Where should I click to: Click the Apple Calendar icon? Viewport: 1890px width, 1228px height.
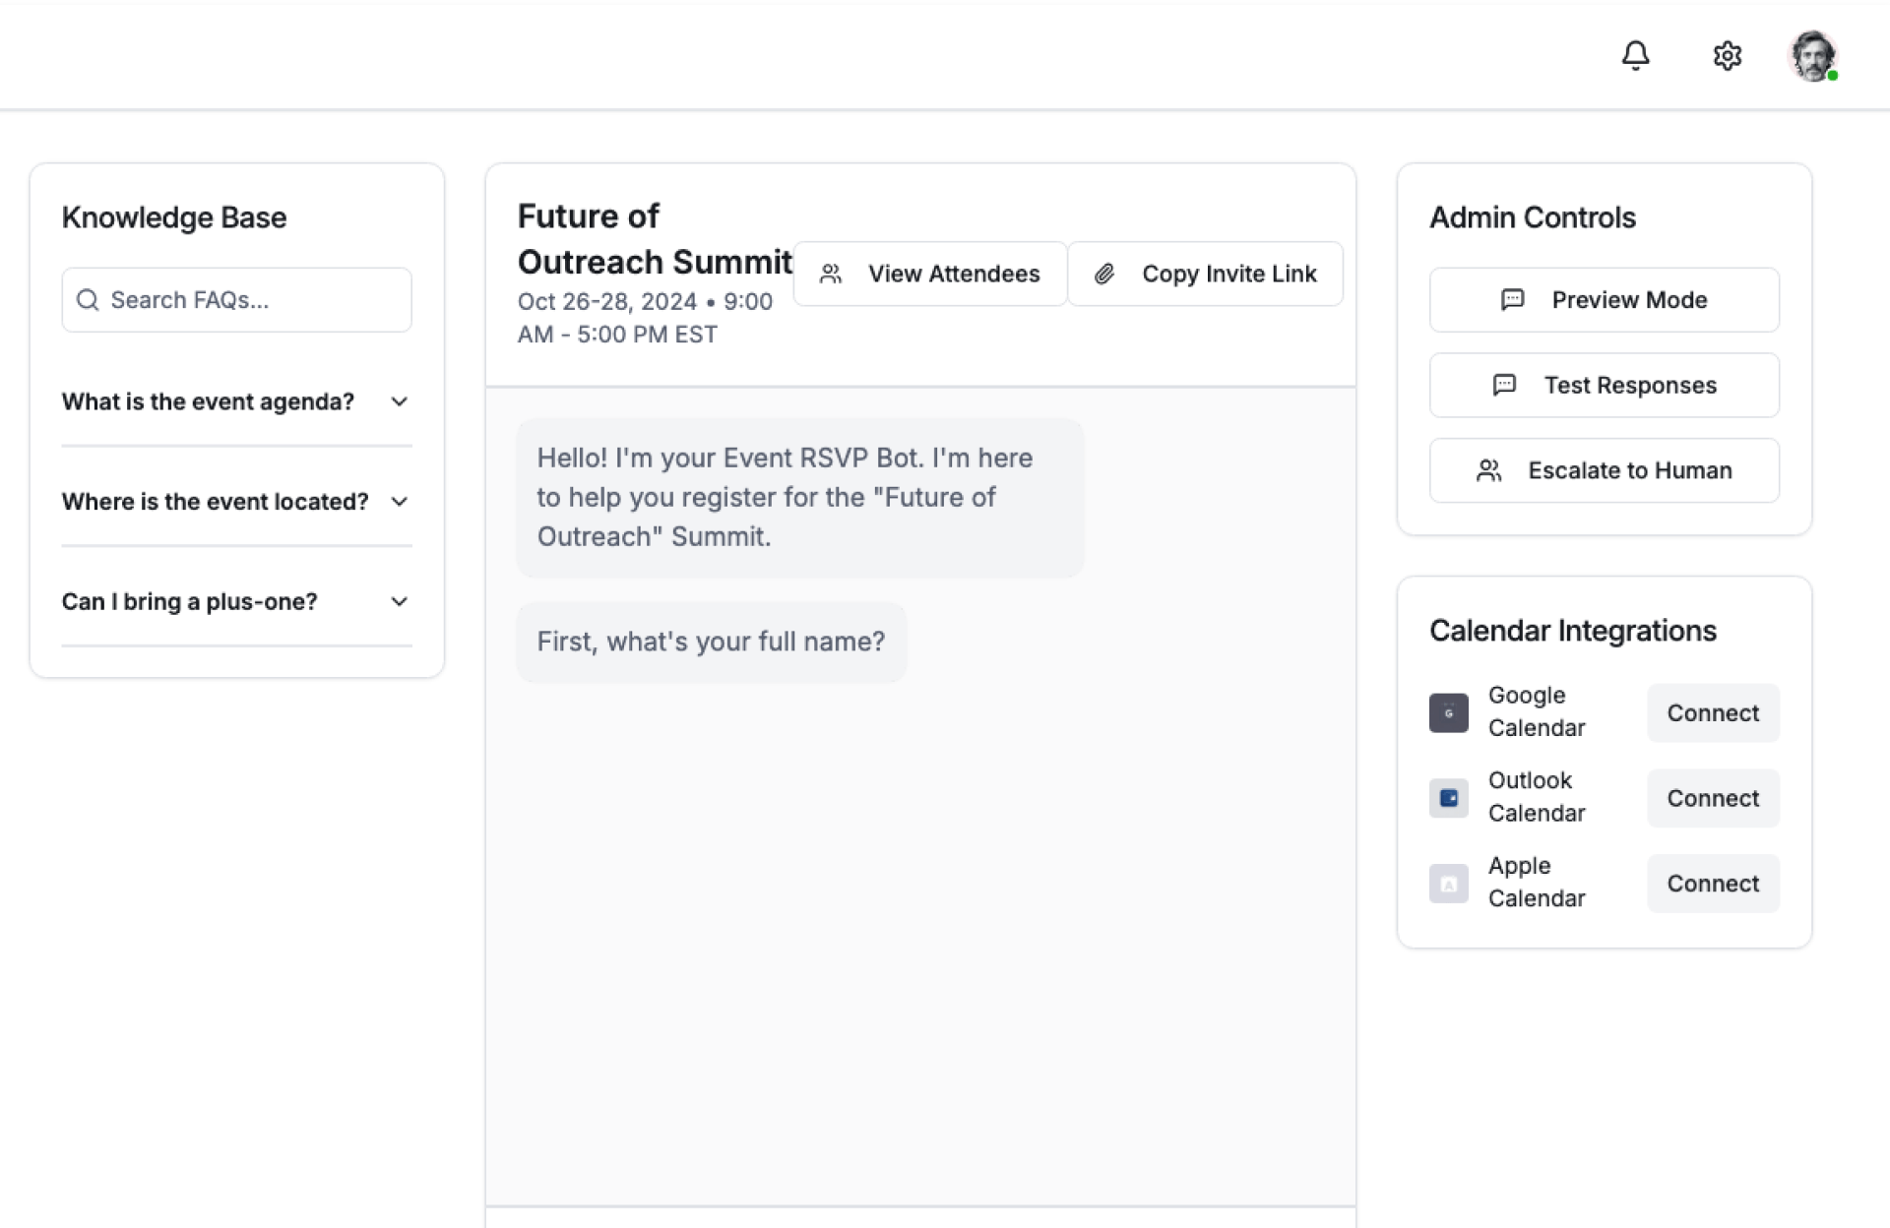(x=1448, y=884)
